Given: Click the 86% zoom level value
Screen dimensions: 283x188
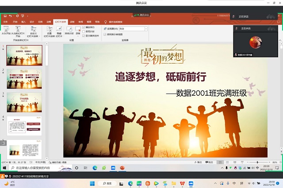Looking at the screenshot, I should 275,162.
